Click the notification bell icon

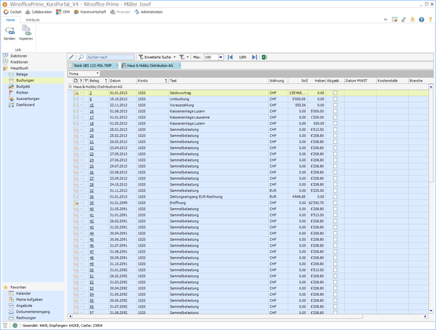[412, 19]
